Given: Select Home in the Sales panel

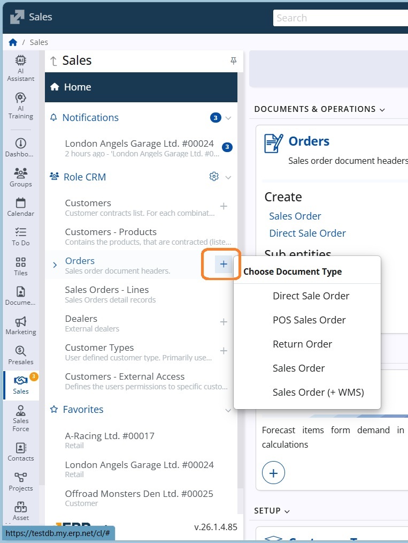Looking at the screenshot, I should point(141,87).
